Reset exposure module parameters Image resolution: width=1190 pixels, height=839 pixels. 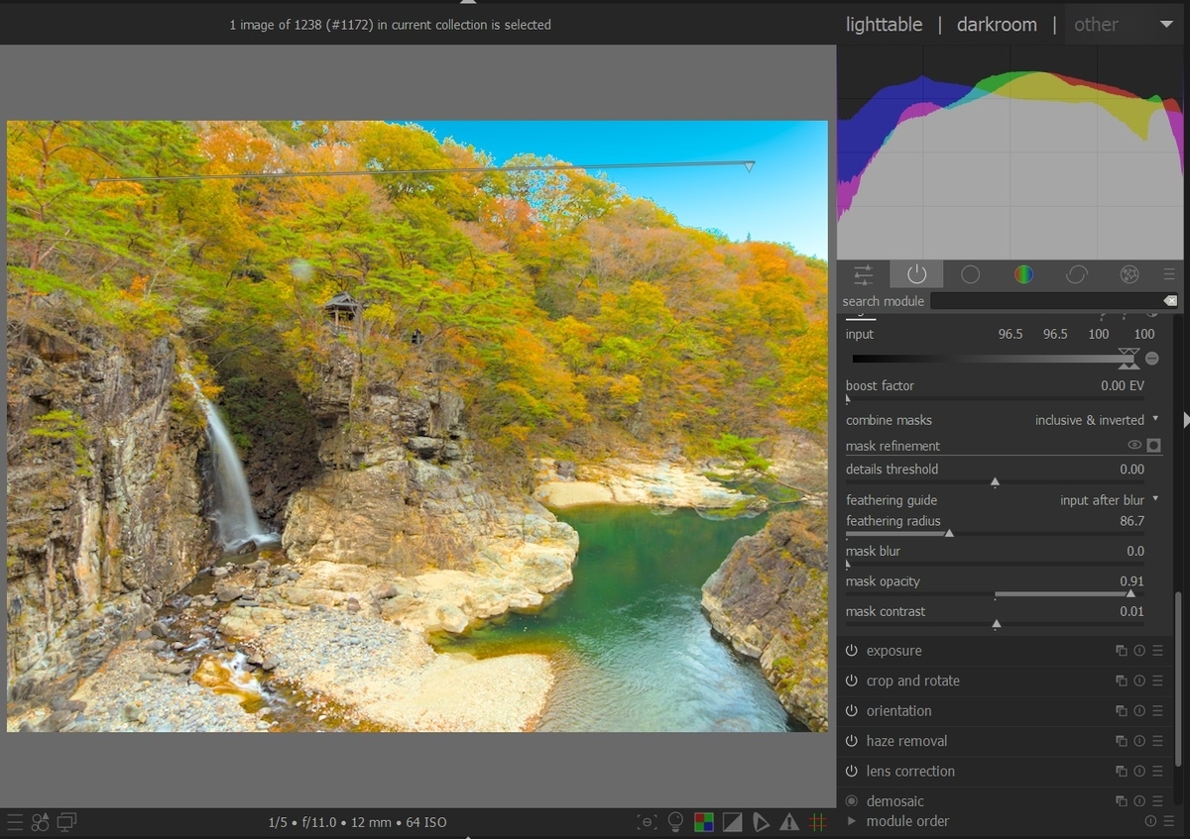point(1139,651)
